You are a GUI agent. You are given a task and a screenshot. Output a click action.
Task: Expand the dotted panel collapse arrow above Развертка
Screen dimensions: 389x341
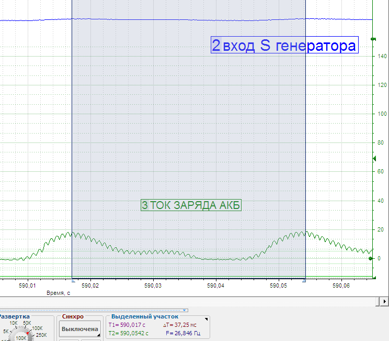(185, 310)
